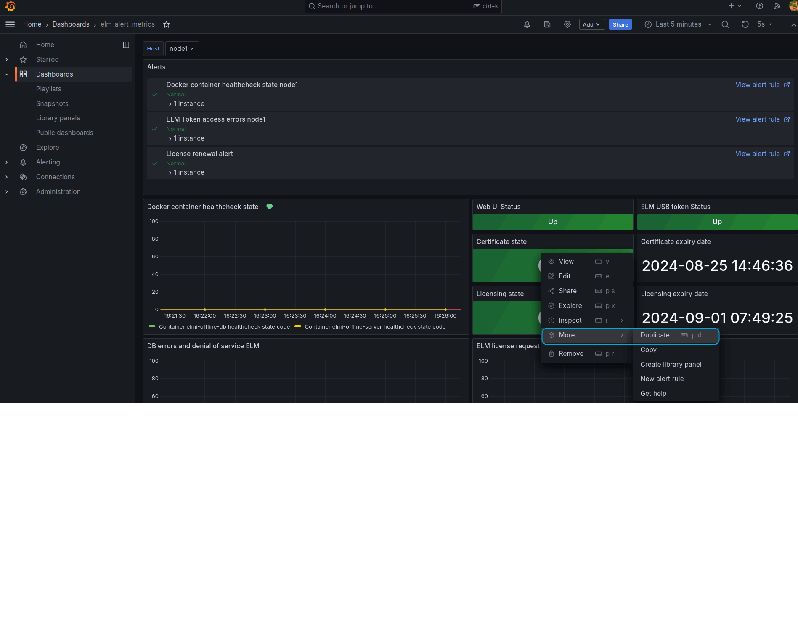Image resolution: width=798 pixels, height=631 pixels.
Task: Collapse the Dashboards section in sidebar
Action: click(6, 74)
